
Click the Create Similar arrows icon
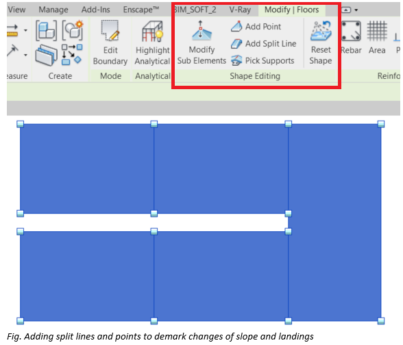point(72,54)
